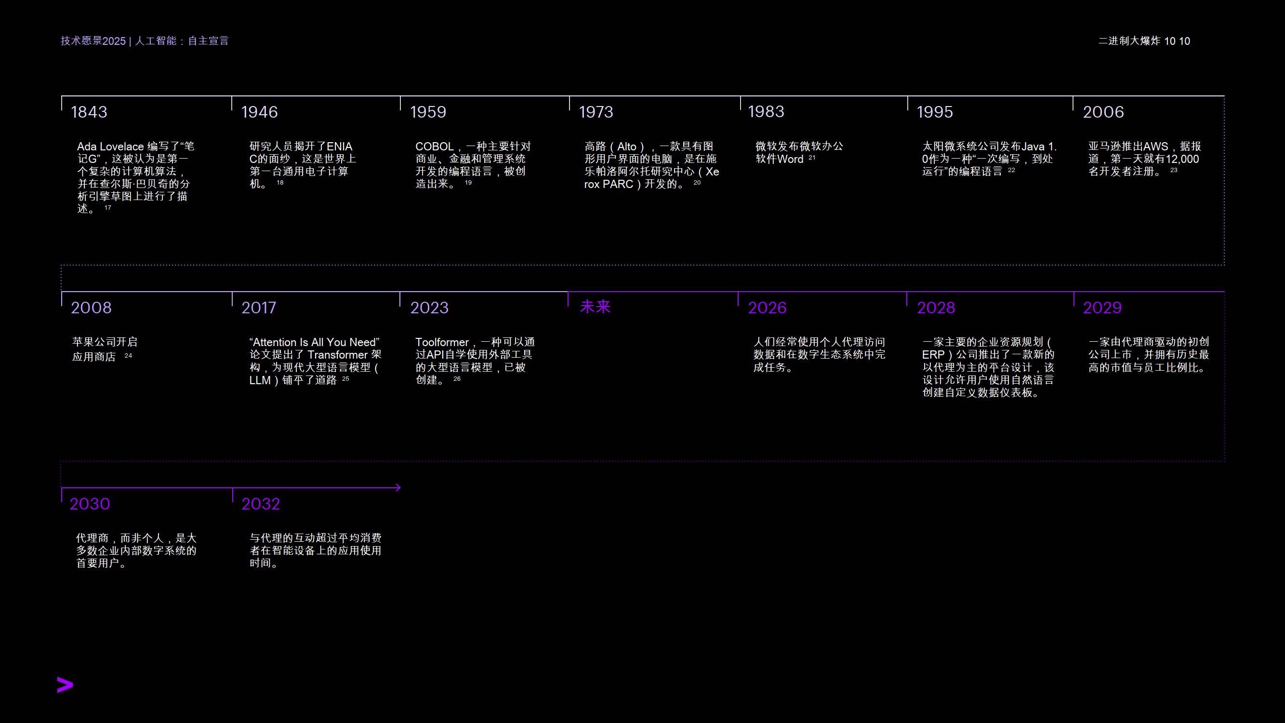
Task: Click the 二进制大爆炸 page label
Action: 1129,41
